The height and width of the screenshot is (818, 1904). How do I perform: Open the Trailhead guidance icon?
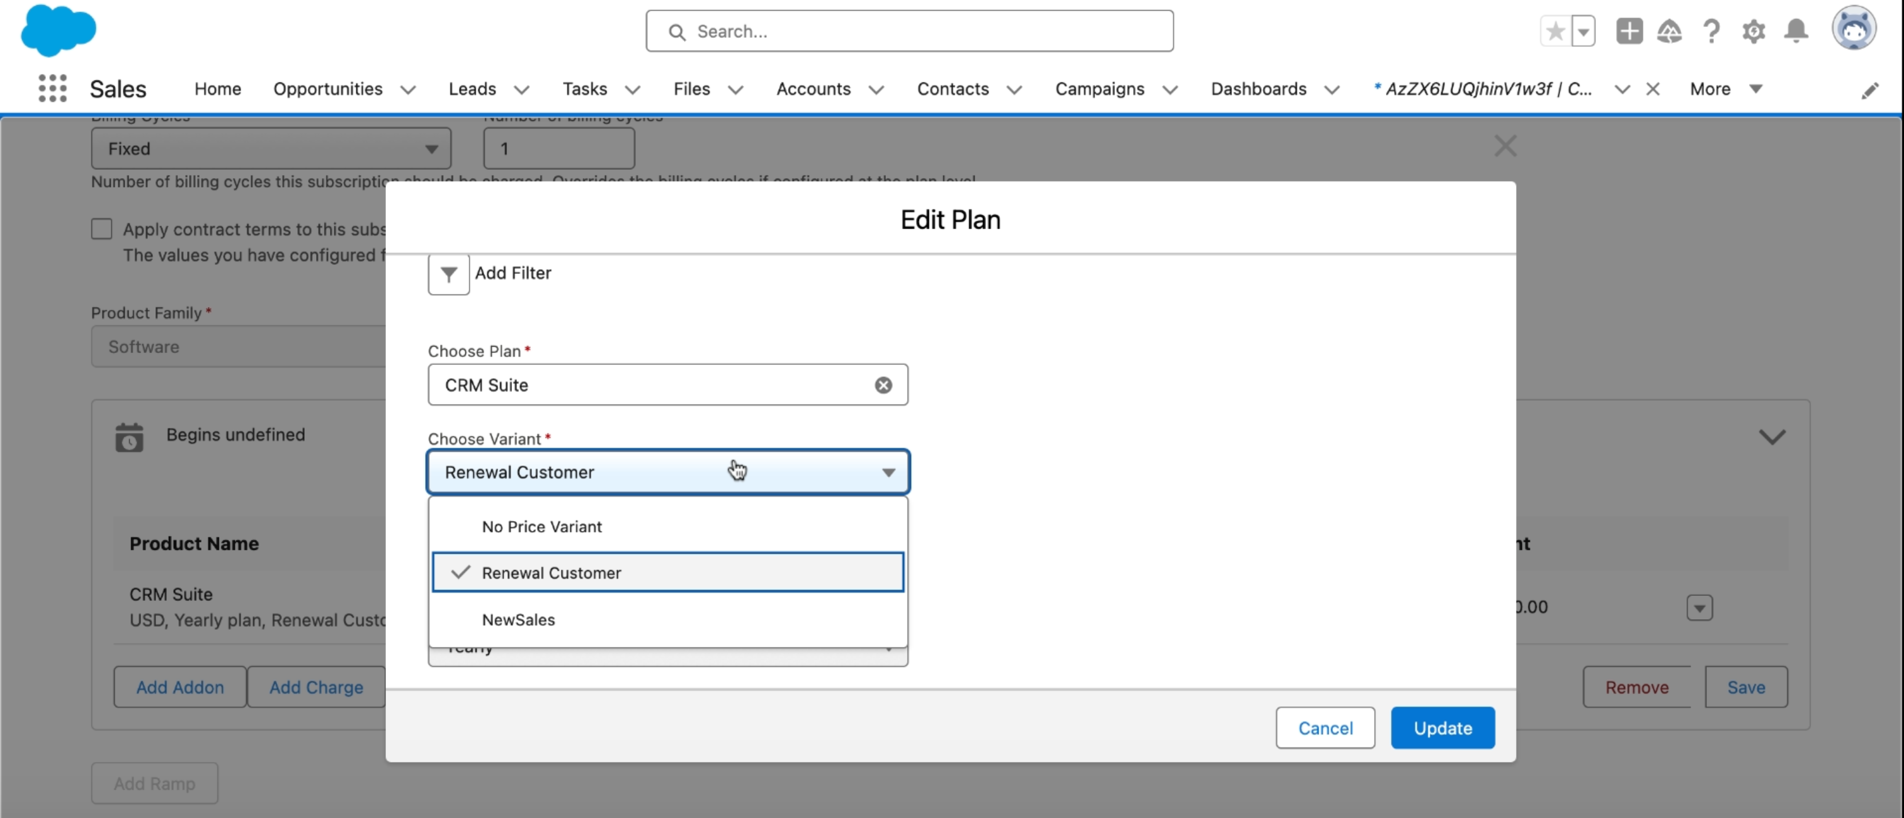[1669, 31]
